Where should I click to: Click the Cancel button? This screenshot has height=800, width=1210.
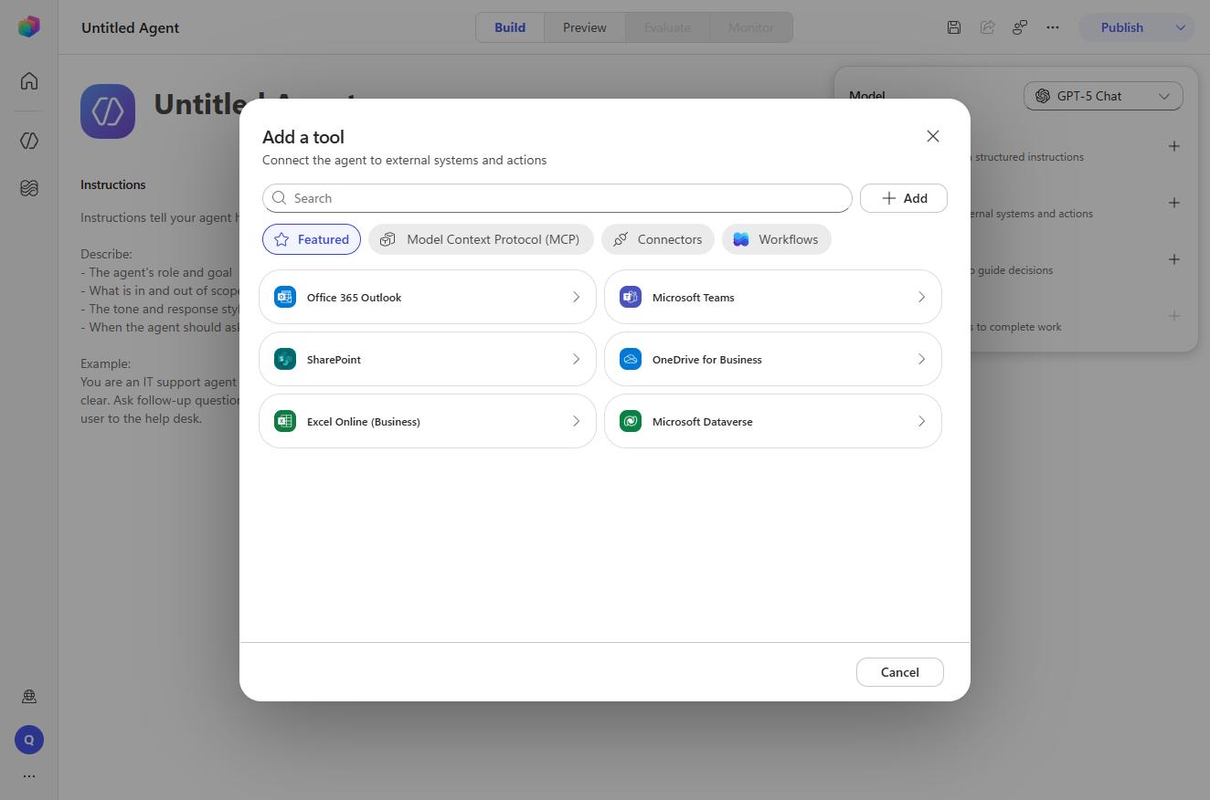(900, 672)
